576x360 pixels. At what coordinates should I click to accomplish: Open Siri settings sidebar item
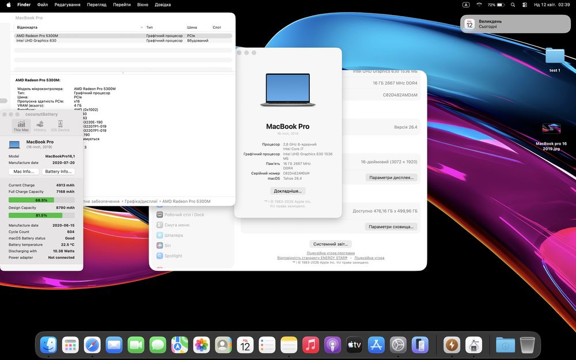click(164, 245)
